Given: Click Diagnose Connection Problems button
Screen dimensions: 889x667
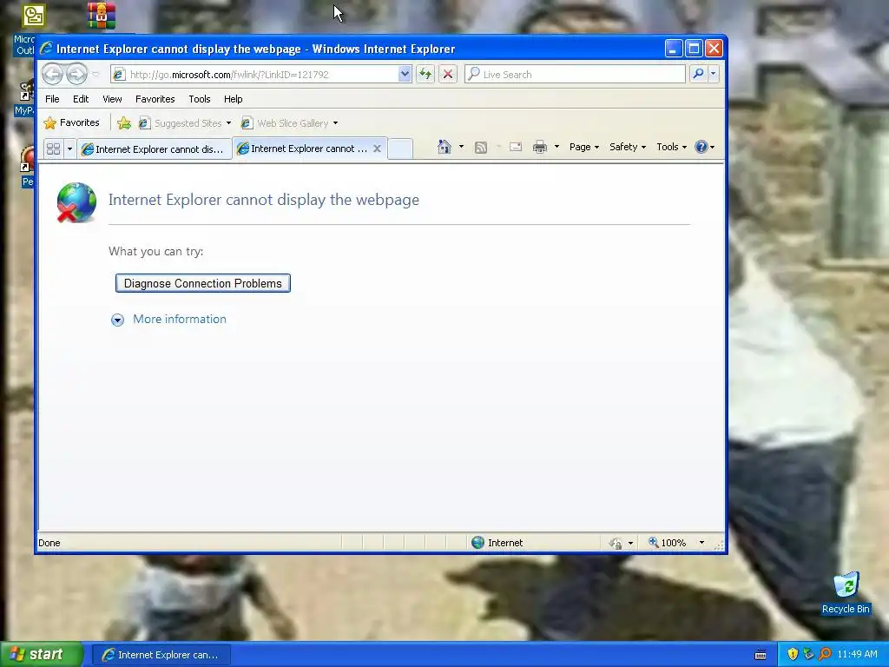Looking at the screenshot, I should pyautogui.click(x=203, y=283).
